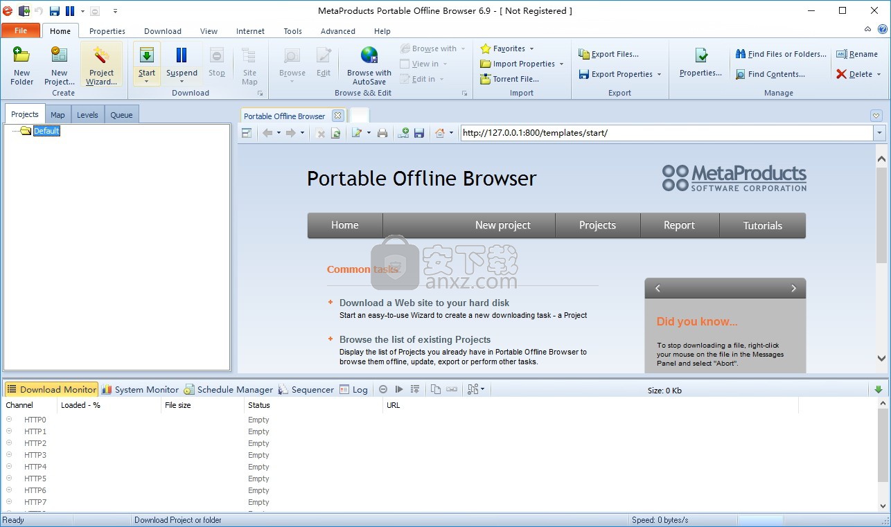Image resolution: width=891 pixels, height=527 pixels.
Task: Launch the Project Wizard
Action: tap(101, 65)
